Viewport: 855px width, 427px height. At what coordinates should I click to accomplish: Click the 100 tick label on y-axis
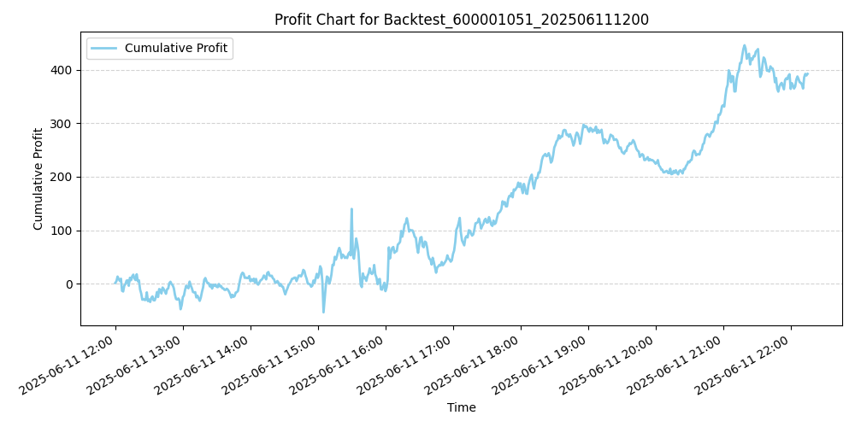[62, 231]
